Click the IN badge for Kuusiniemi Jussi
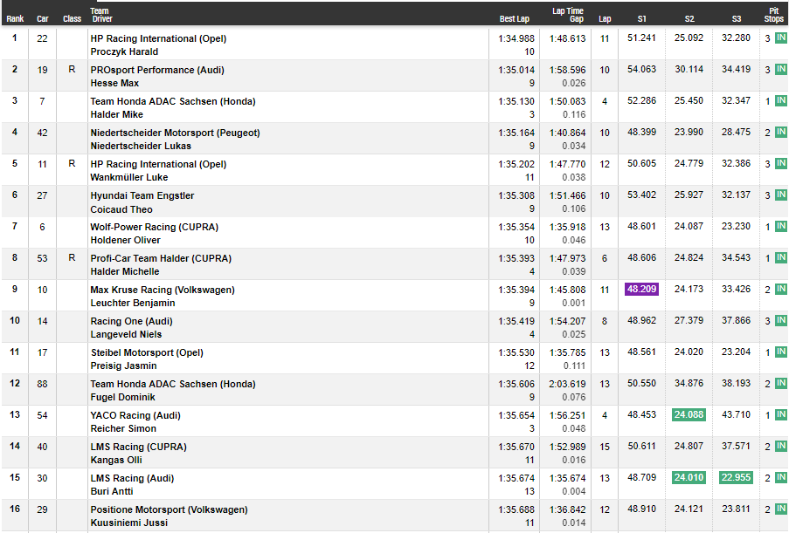 click(x=781, y=509)
